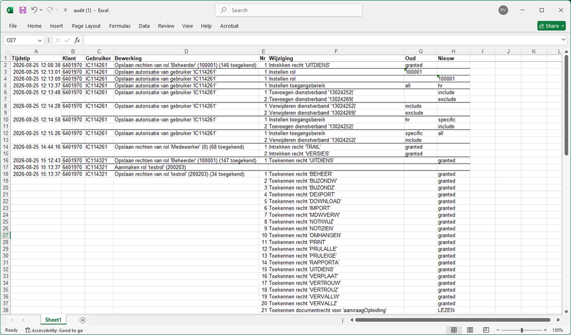Switch to Page Break Preview
Image resolution: width=571 pixels, height=335 pixels.
click(x=486, y=330)
